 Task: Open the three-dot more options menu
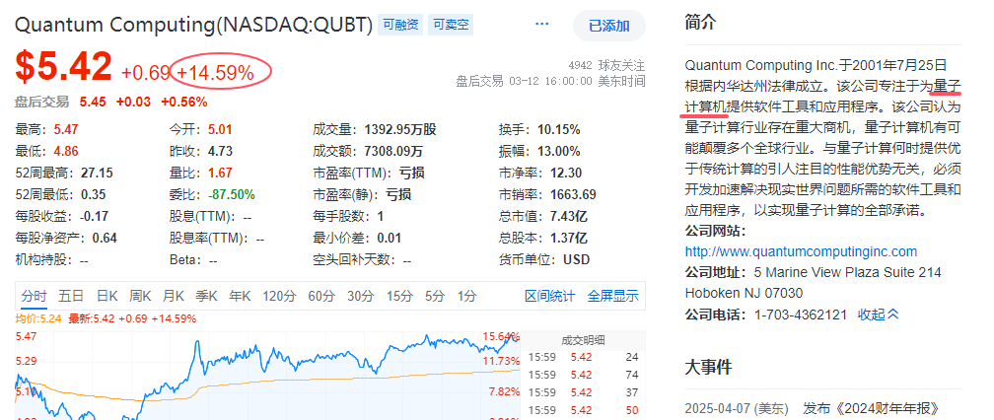tap(541, 24)
